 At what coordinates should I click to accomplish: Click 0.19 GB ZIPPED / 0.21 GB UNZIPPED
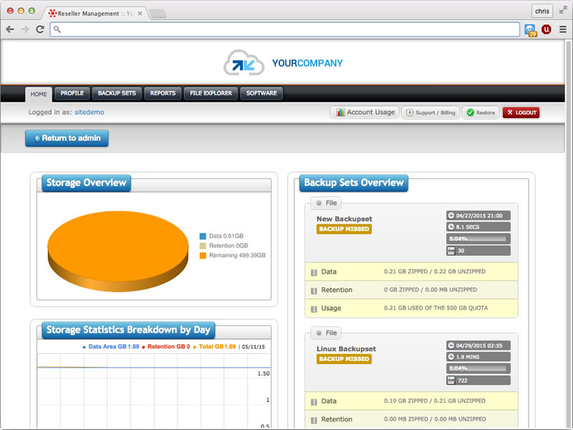tap(435, 401)
